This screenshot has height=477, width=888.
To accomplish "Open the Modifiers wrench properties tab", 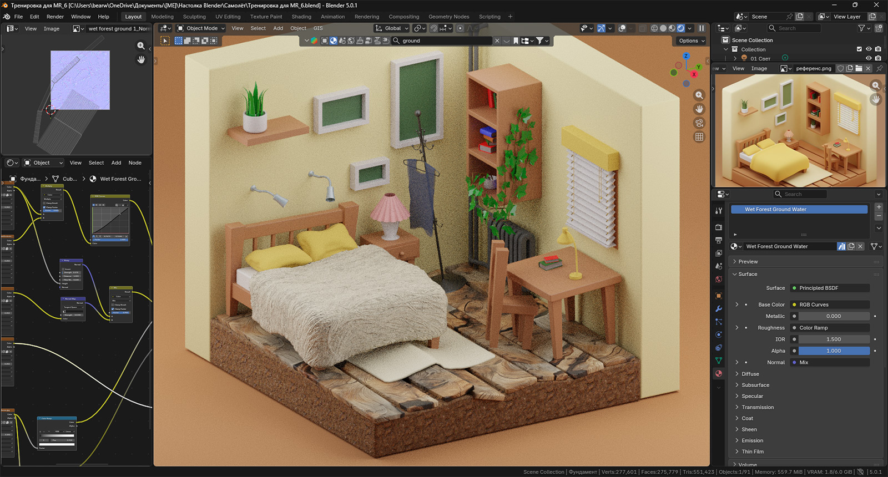I will 719,309.
